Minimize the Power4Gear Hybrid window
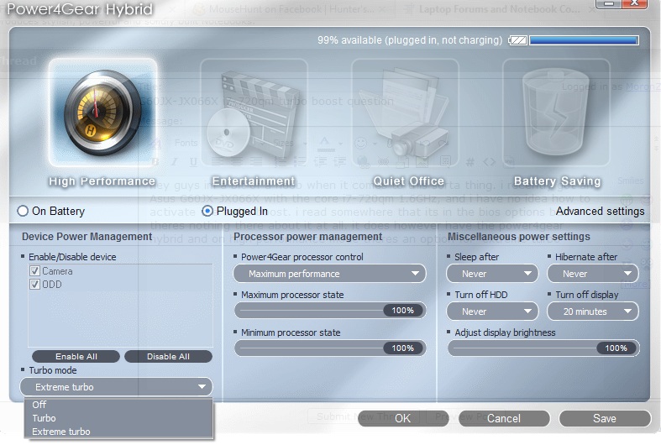The height and width of the screenshot is (445, 661). coord(608,4)
